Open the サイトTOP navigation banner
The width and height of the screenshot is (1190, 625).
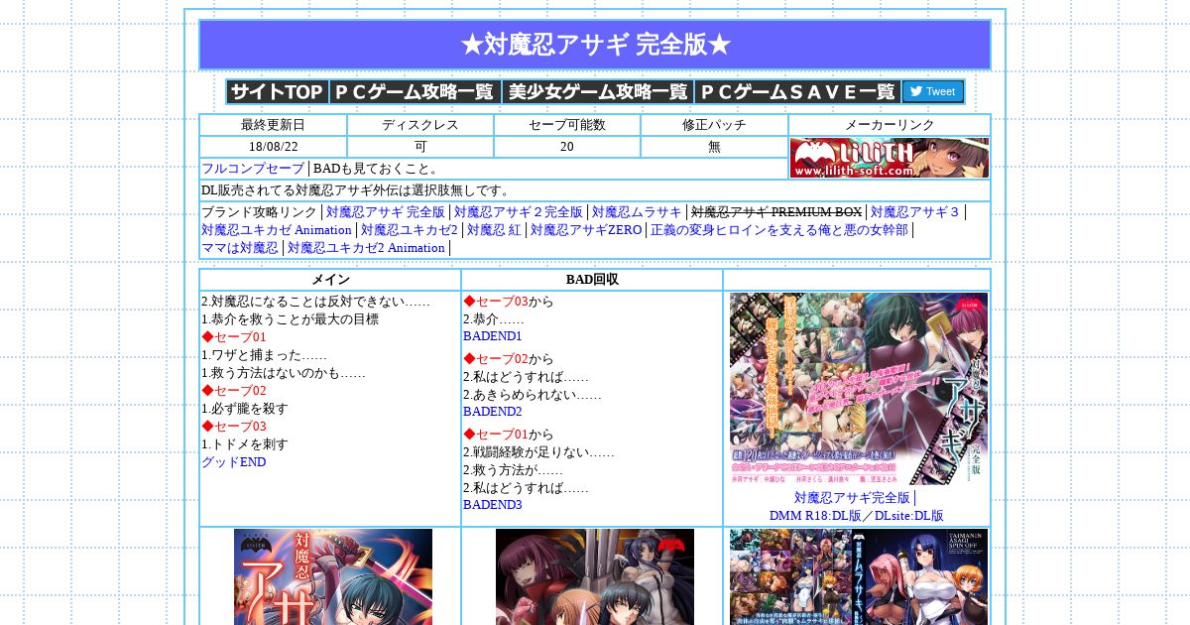[x=278, y=92]
